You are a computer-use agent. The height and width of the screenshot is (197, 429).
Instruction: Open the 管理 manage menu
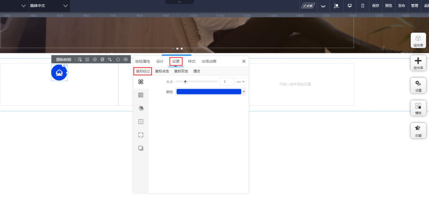[x=414, y=6]
